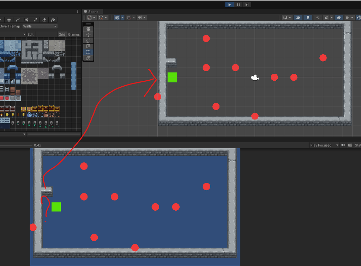Open the Active Tilemap dropdown showing Walls

[40, 26]
